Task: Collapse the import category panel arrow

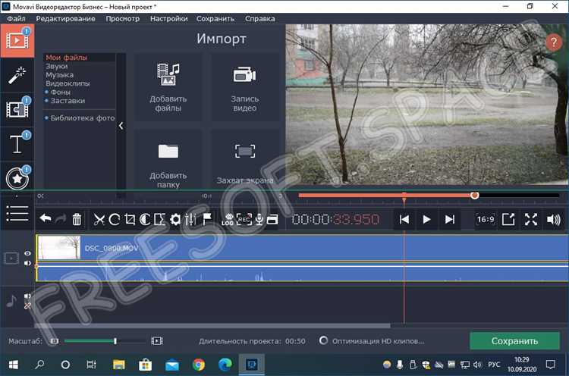Action: 121,126
